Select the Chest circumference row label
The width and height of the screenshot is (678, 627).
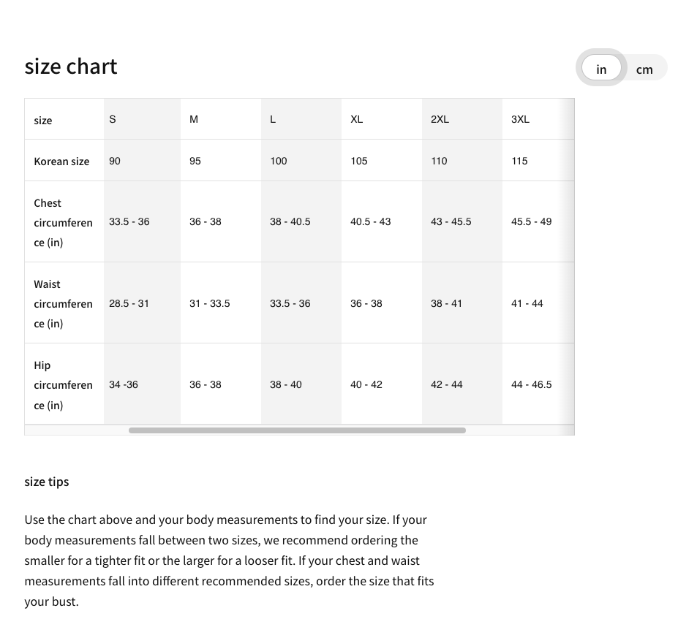63,222
